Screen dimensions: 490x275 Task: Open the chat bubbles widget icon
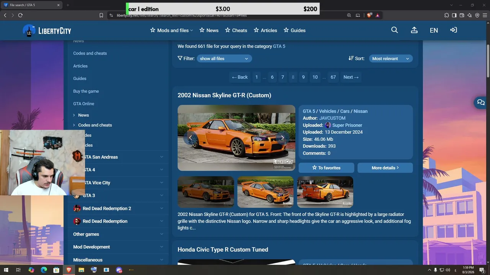point(481,102)
